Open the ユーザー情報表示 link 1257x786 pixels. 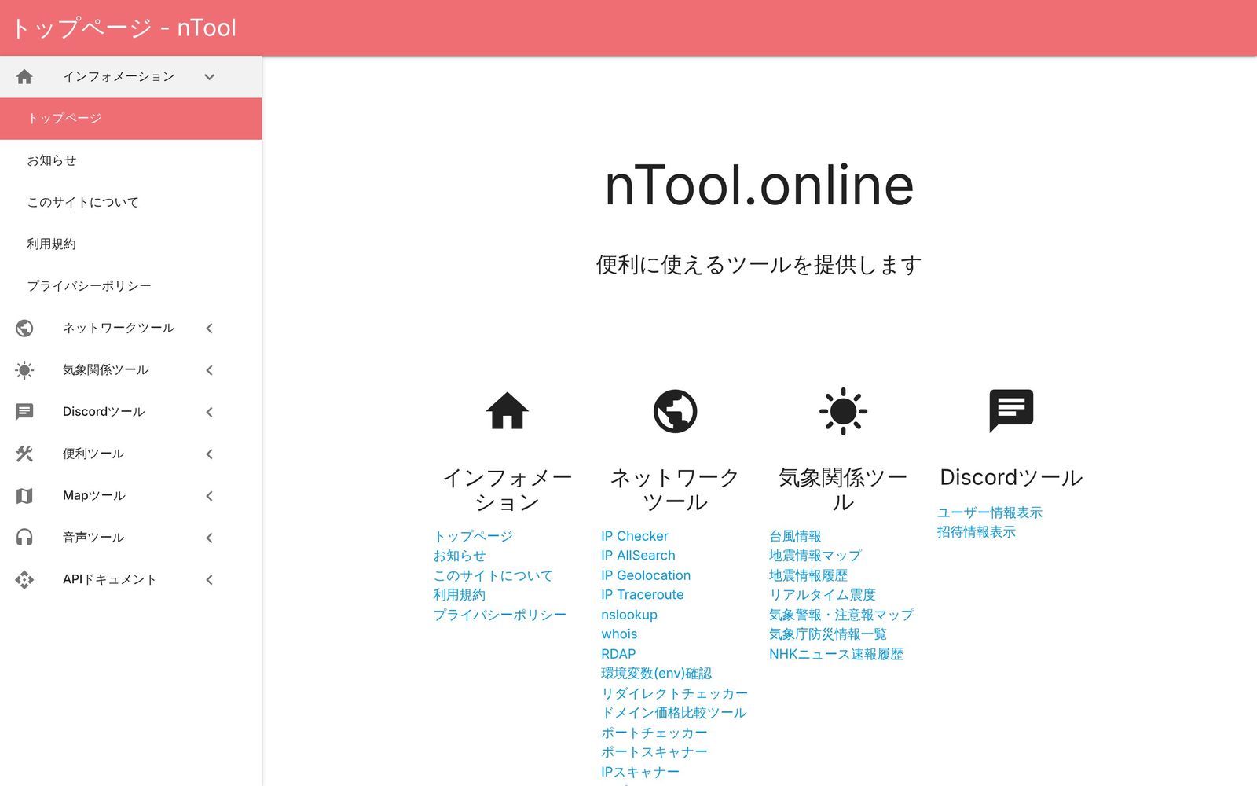990,512
